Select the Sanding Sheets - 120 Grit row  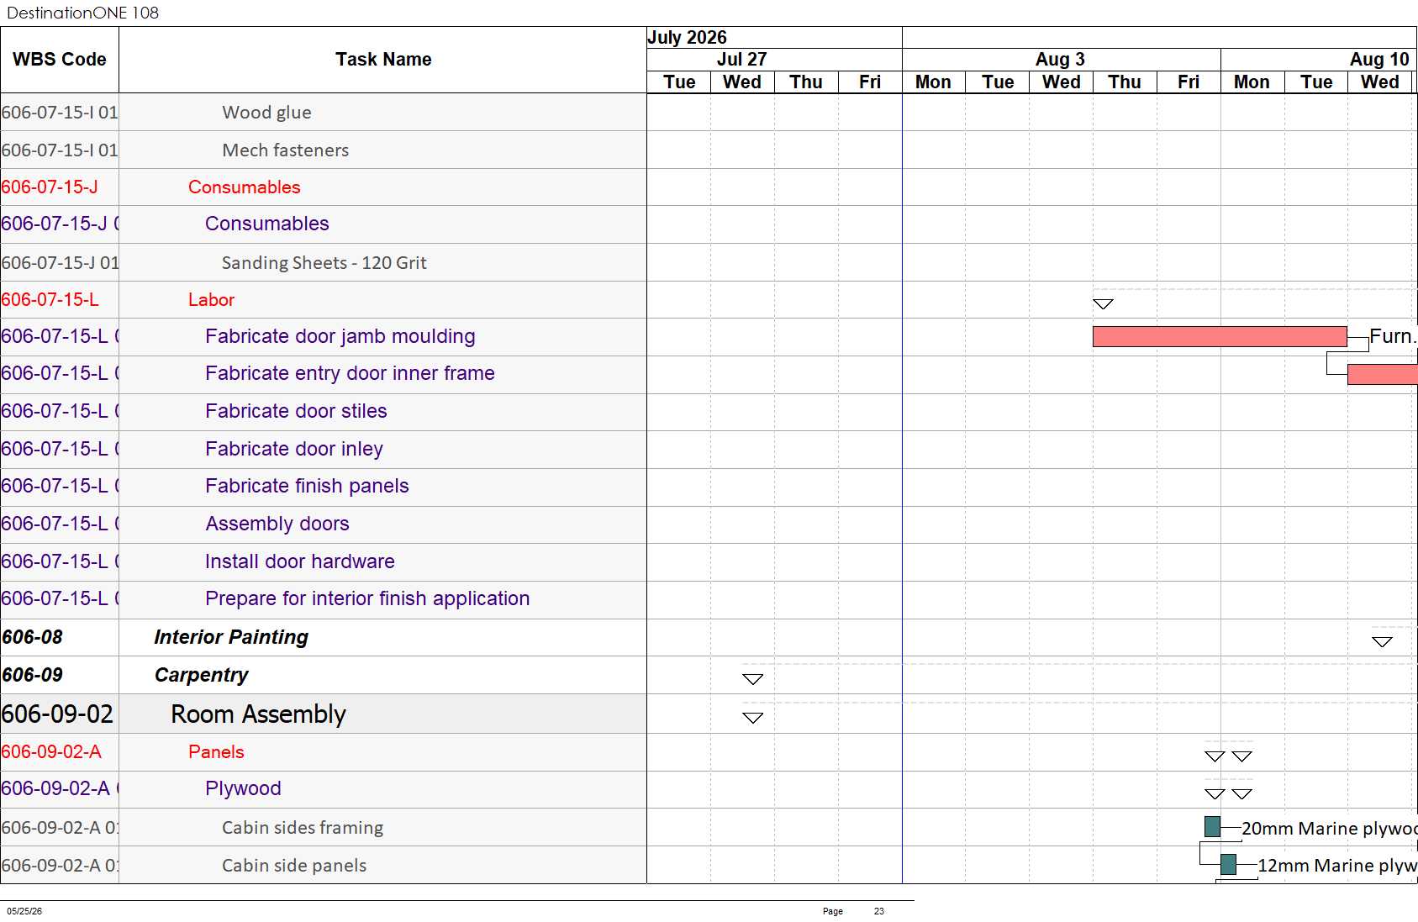click(324, 263)
